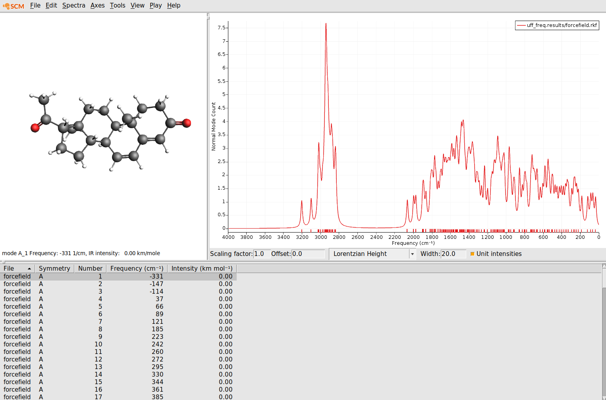
Task: Click the mode A_1 frequency status text
Action: [x=81, y=253]
